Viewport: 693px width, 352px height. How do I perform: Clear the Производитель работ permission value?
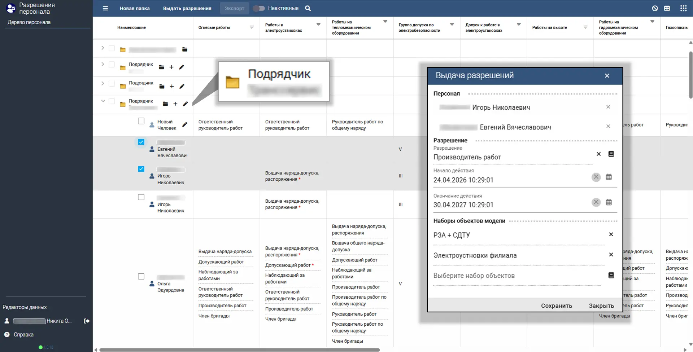point(599,154)
